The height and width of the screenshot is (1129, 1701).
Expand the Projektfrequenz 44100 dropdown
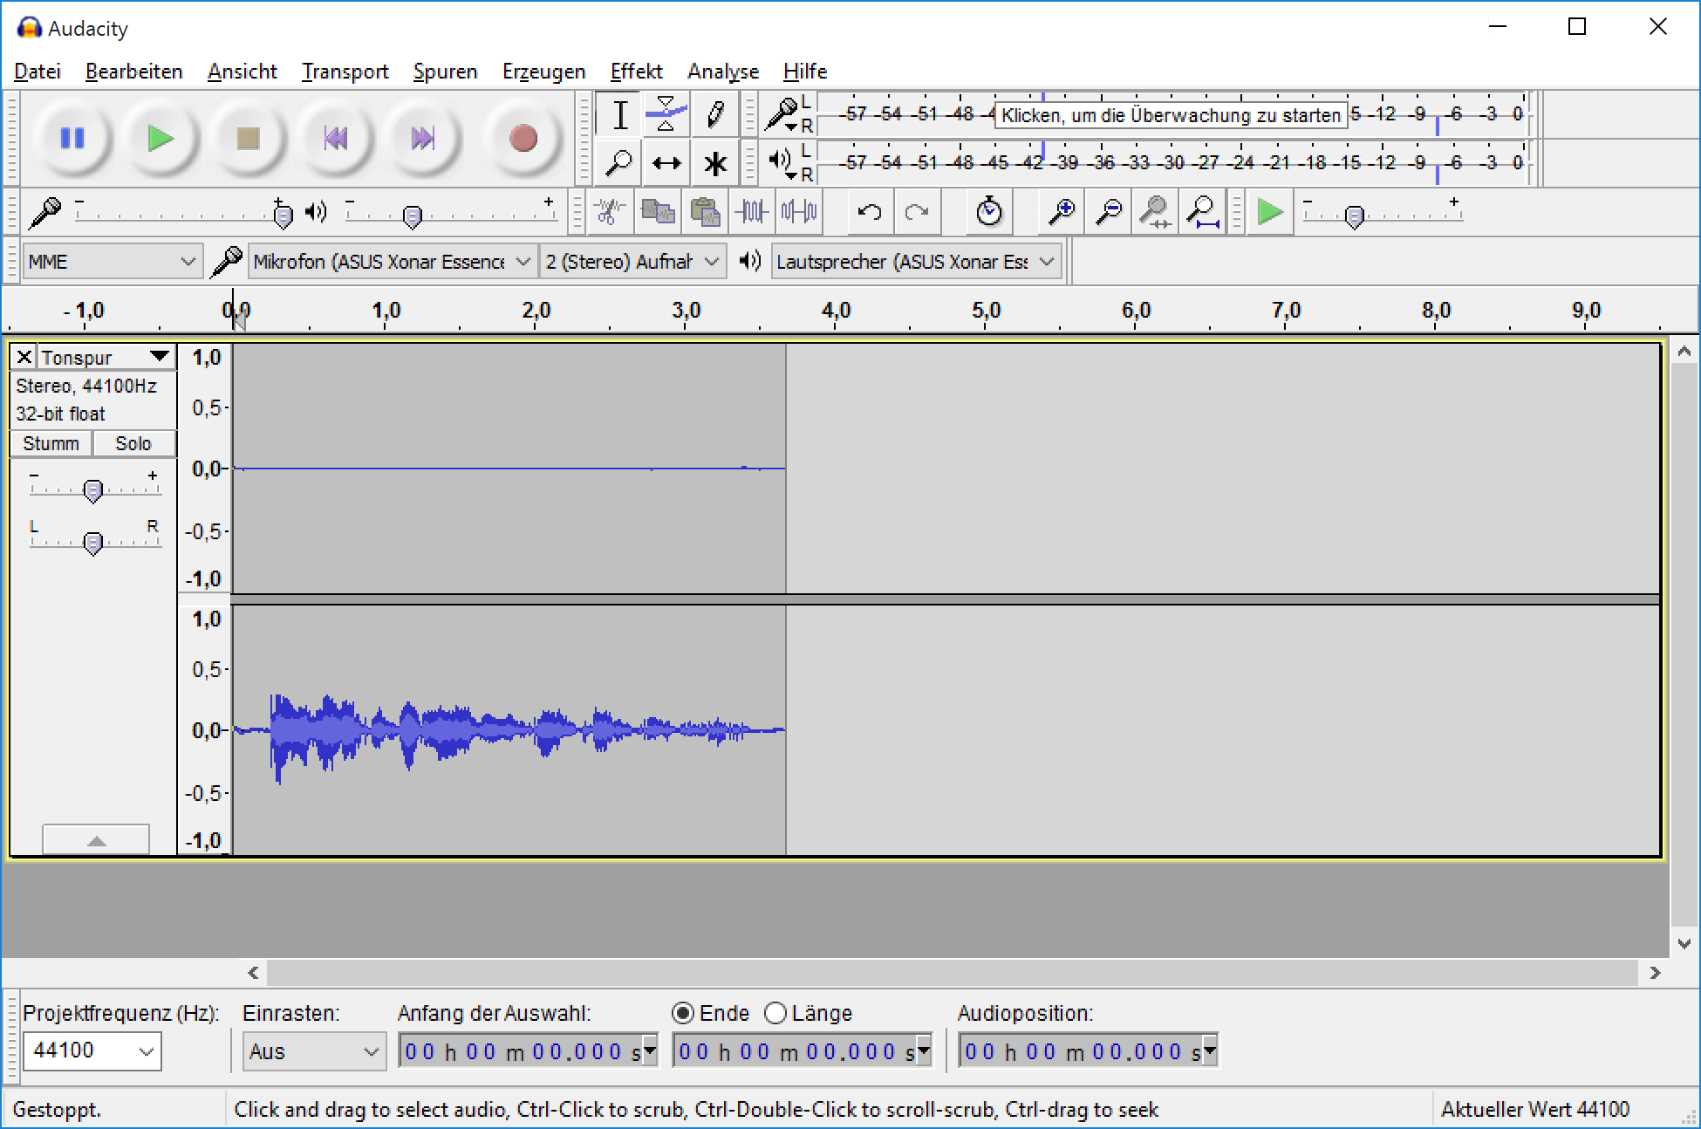click(146, 1051)
